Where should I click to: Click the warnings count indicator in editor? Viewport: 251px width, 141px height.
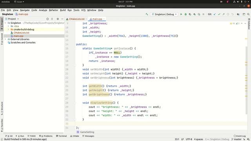[232, 23]
